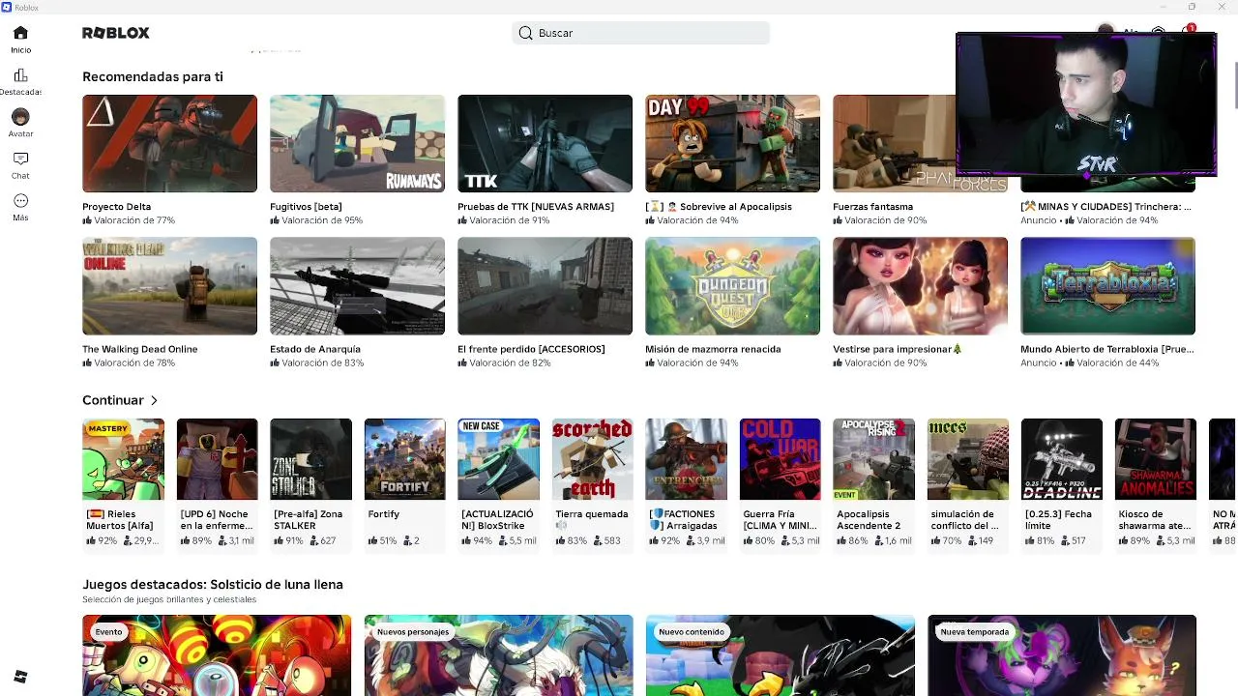Screen dimensions: 1238x696
Task: Open Zona STALKER game icon
Action: (x=310, y=459)
